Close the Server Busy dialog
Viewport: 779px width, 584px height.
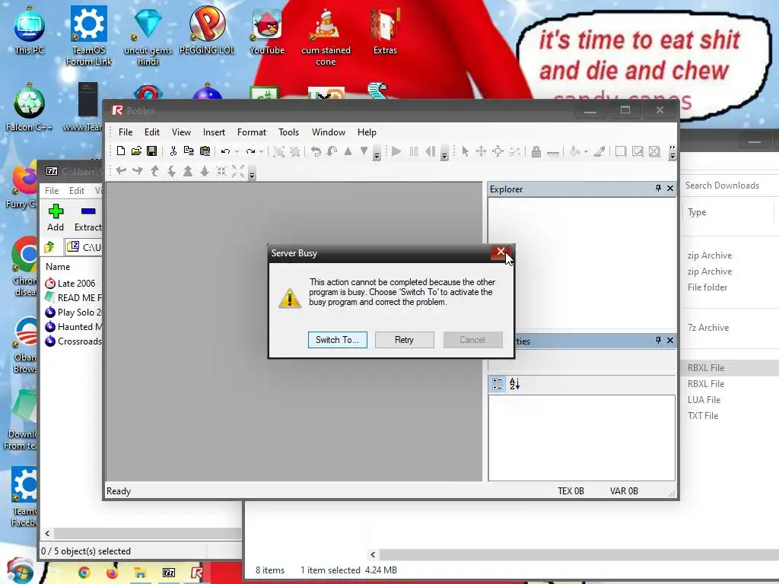pyautogui.click(x=501, y=252)
